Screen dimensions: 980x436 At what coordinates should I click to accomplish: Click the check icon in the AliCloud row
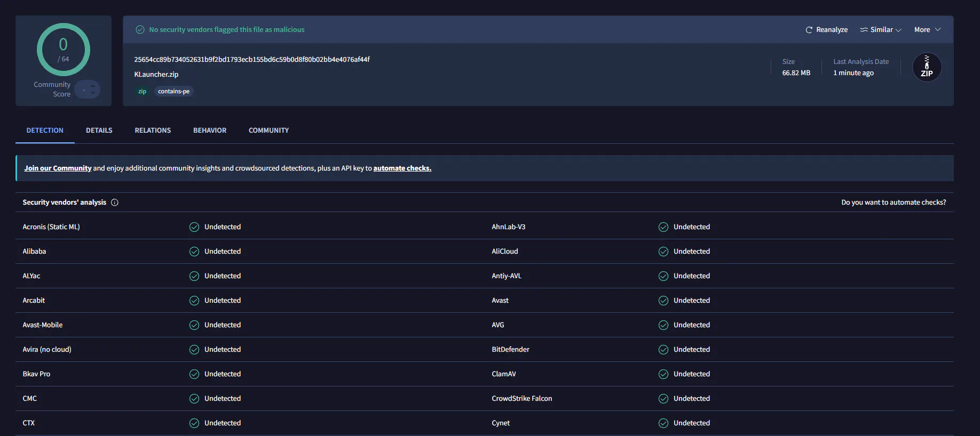coord(663,252)
